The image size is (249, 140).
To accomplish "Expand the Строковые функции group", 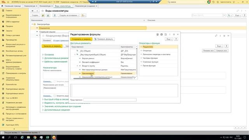I will coord(141,62).
